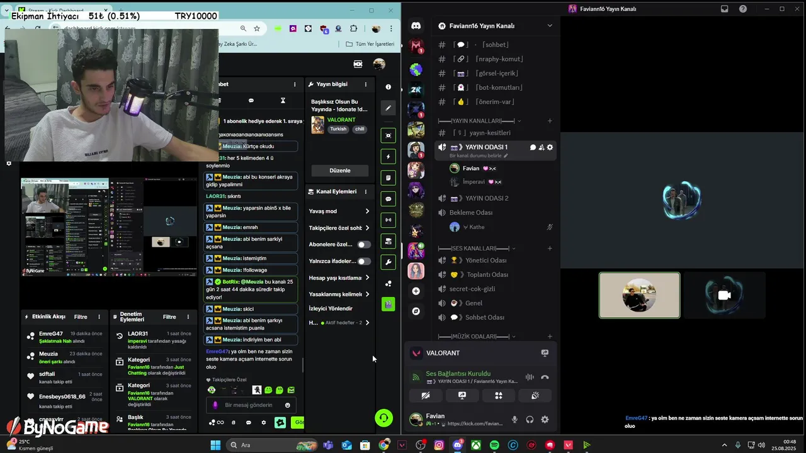Open Yayın bilgisi panel options menu

pyautogui.click(x=366, y=84)
